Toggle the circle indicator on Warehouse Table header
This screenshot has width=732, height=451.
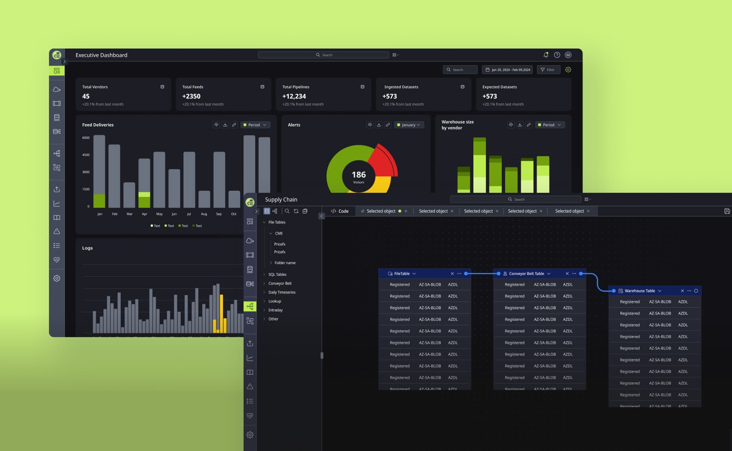pos(696,291)
